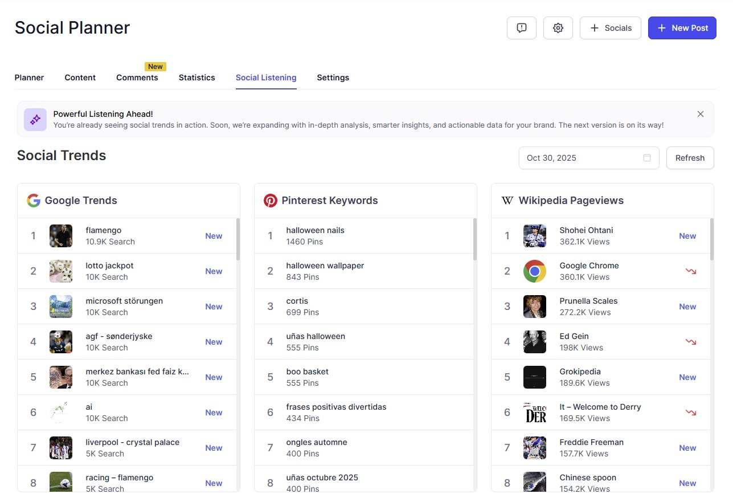The height and width of the screenshot is (494, 733).
Task: Click the Google Trends logo icon
Action: click(x=34, y=200)
